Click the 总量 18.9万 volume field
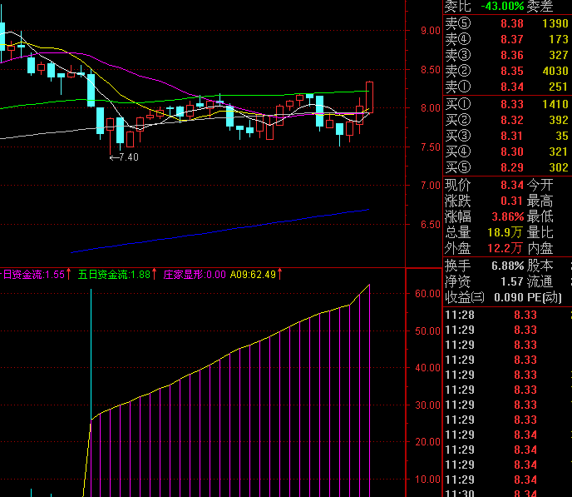Viewport: 572px width, 497px height. [484, 232]
